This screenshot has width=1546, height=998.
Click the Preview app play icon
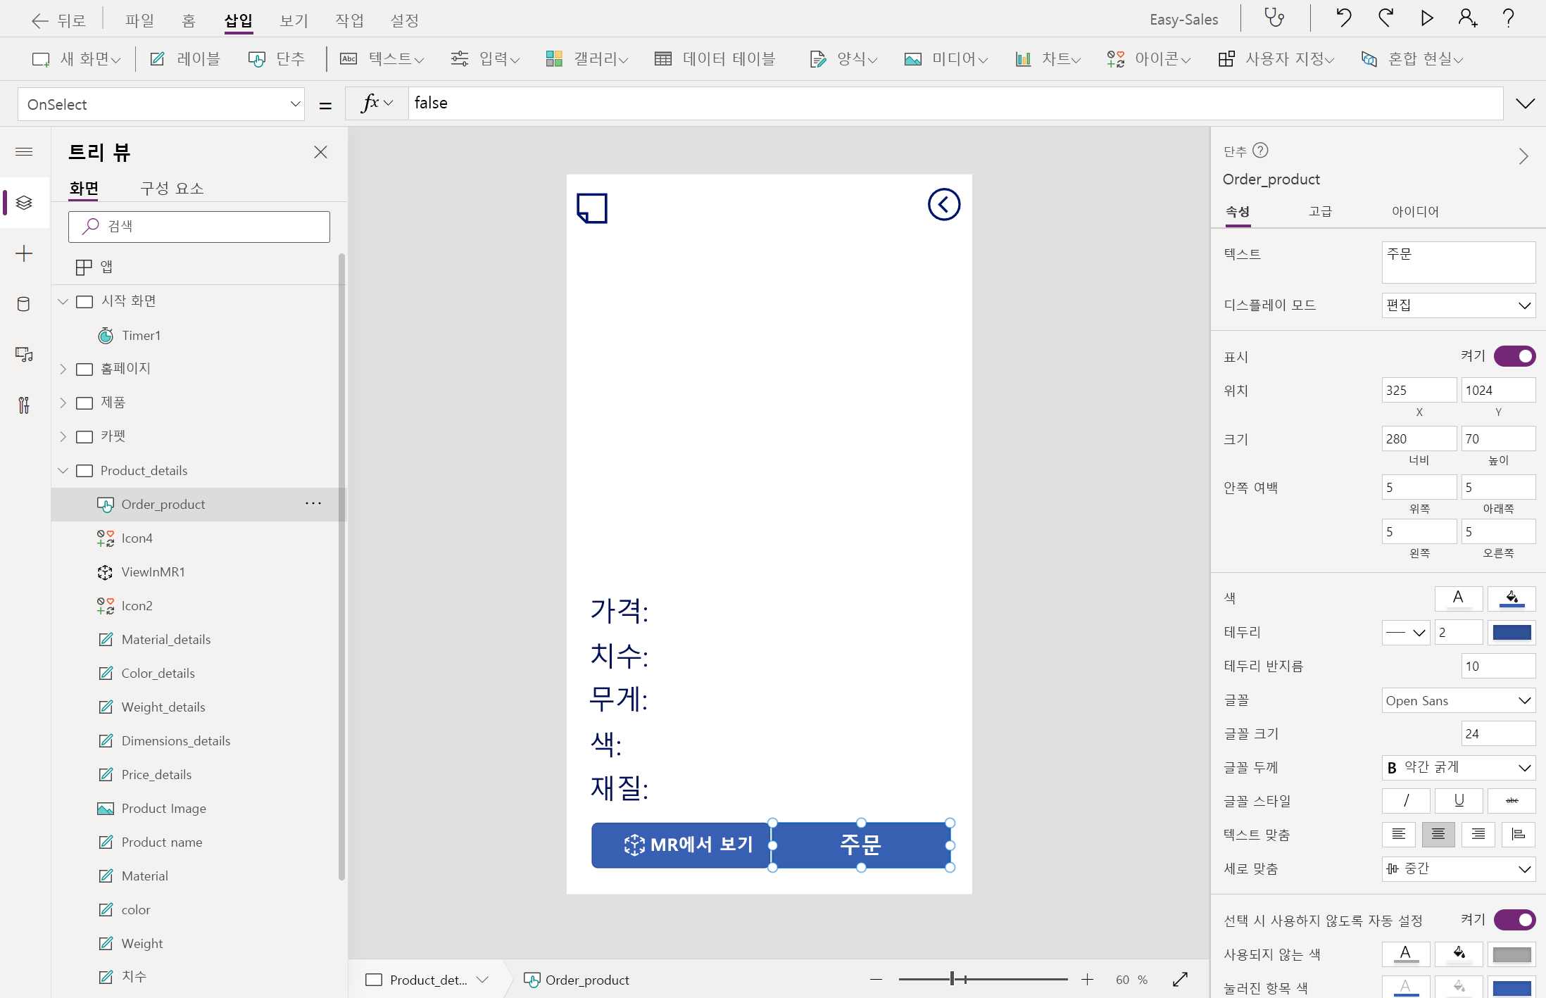tap(1426, 18)
